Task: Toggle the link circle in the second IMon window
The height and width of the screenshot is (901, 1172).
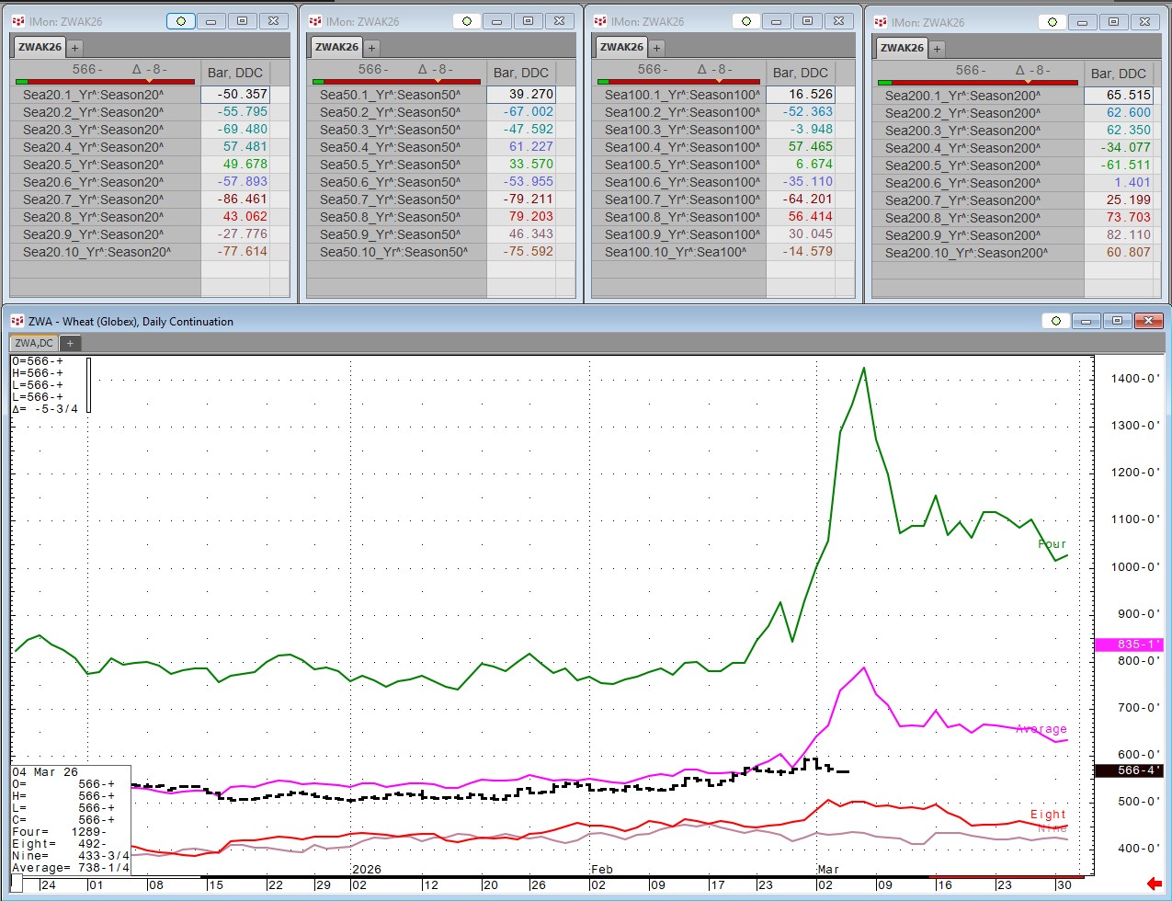Action: coord(467,21)
